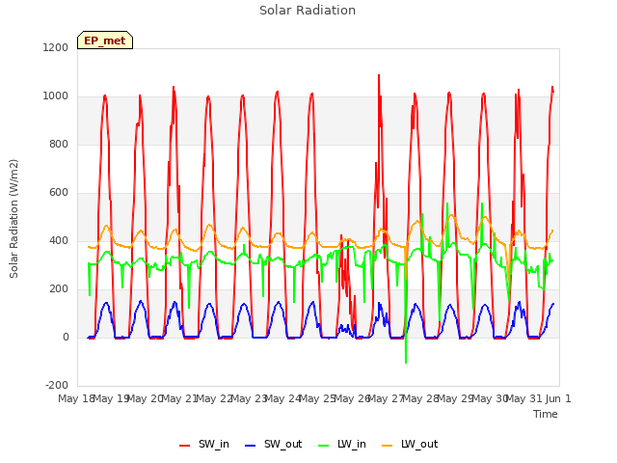617x463 pixels.
Task: Toggle the LW_in legend entry
Action: [x=341, y=444]
